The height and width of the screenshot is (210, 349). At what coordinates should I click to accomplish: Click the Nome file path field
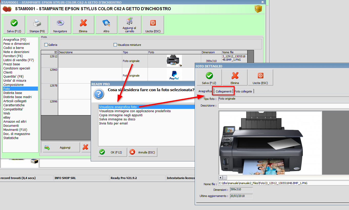(x=283, y=183)
